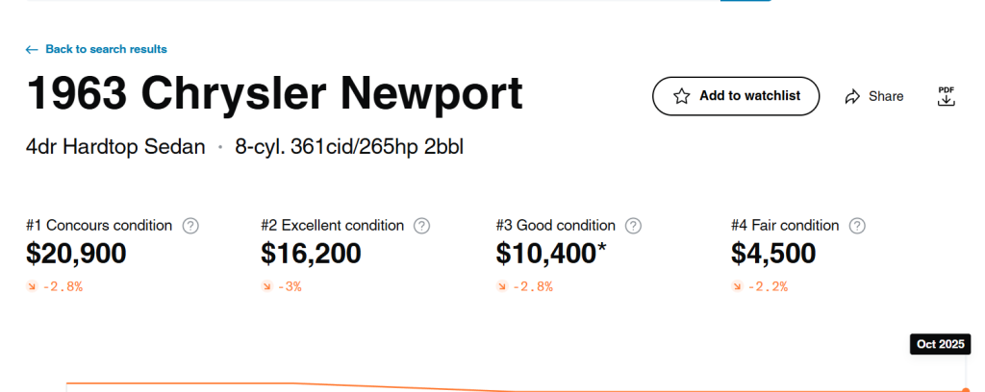Open help for #3 Good condition
985x392 pixels.
click(x=633, y=226)
